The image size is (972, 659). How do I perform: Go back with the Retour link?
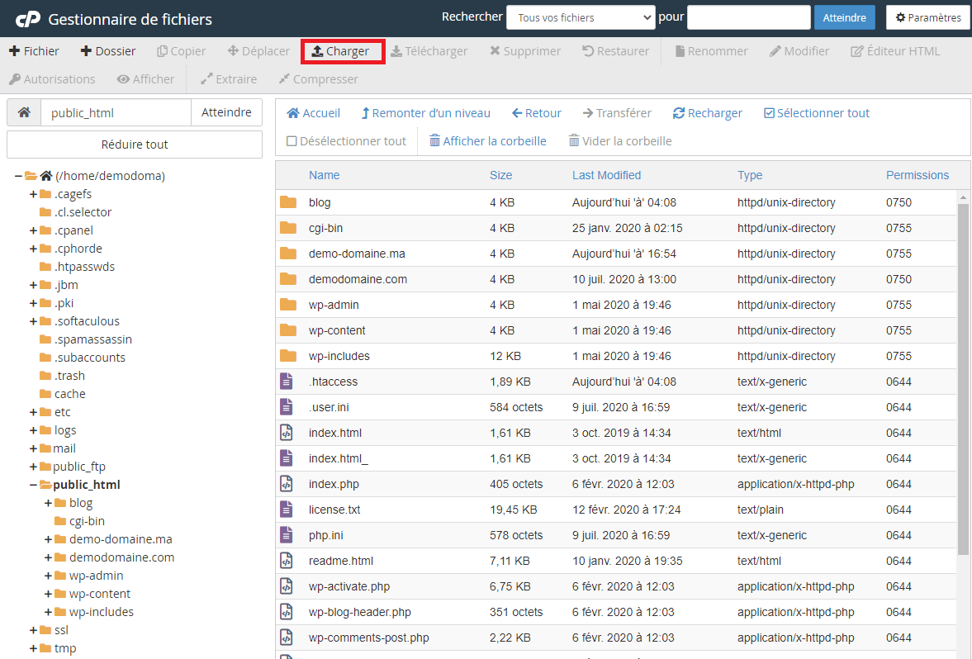[537, 113]
